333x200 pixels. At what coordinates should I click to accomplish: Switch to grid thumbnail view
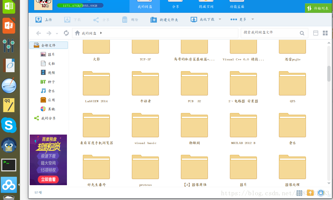pyautogui.click(x=325, y=33)
